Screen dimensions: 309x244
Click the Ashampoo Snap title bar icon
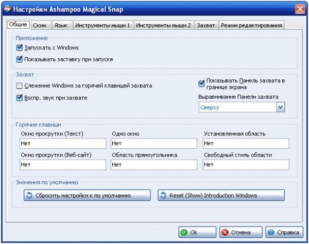point(8,9)
